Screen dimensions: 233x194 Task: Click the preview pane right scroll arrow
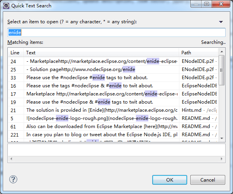222,159
